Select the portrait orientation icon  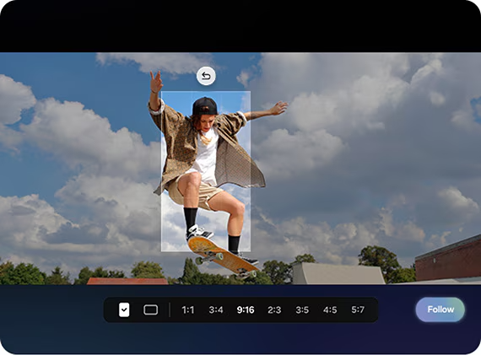[124, 309]
